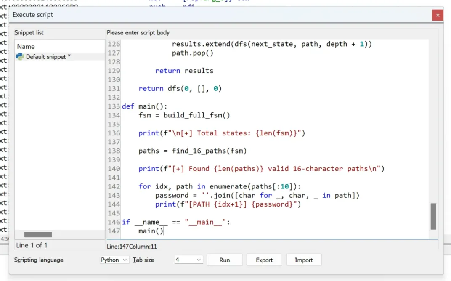Click the 'fsm = build_full_fsm()' code line

click(184, 115)
